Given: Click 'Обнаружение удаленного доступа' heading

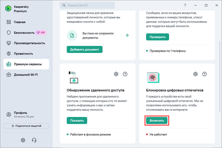Looking at the screenshot, I should coord(96,90).
